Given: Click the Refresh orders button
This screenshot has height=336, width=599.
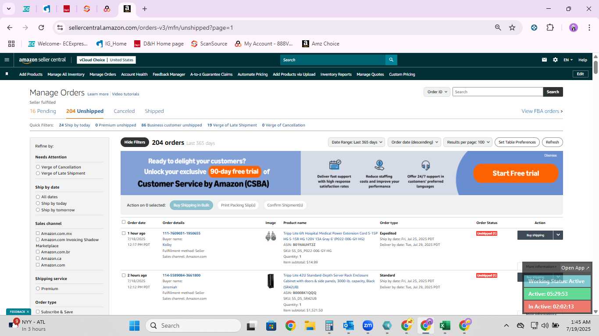Looking at the screenshot, I should tap(553, 142).
